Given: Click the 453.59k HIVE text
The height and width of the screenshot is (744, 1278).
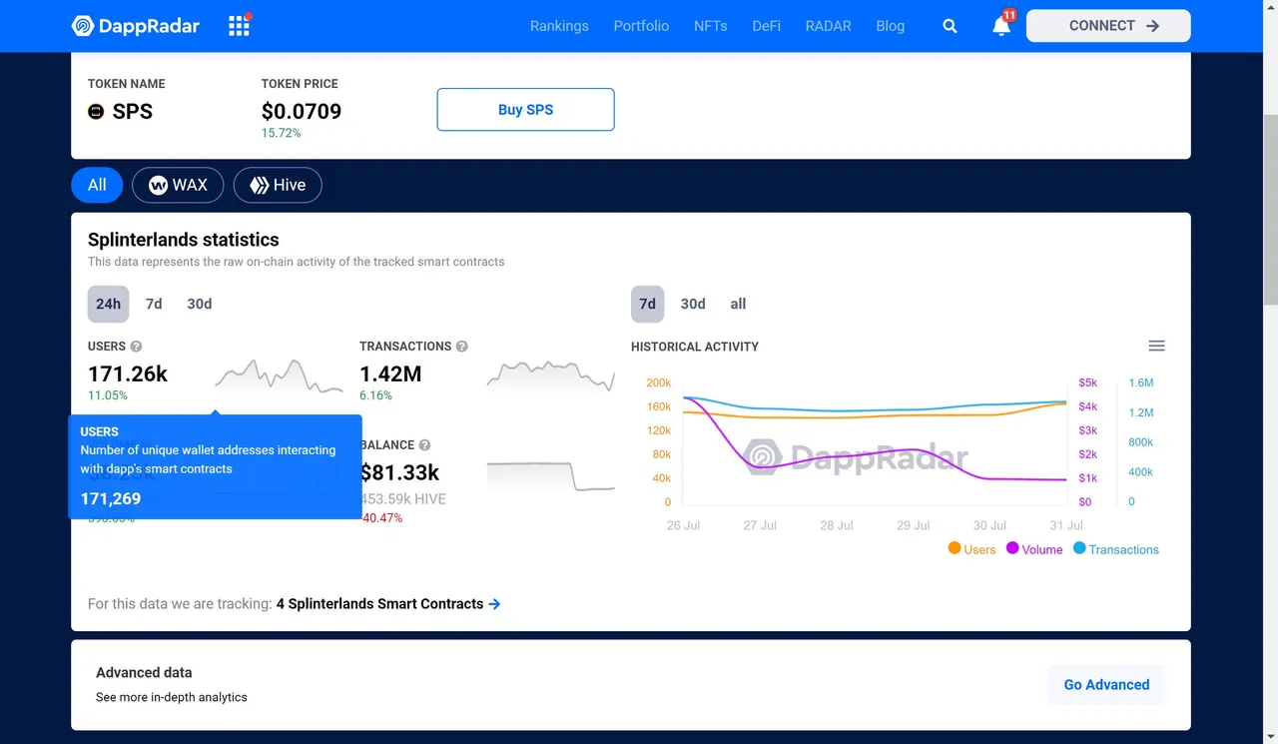Looking at the screenshot, I should 402,498.
